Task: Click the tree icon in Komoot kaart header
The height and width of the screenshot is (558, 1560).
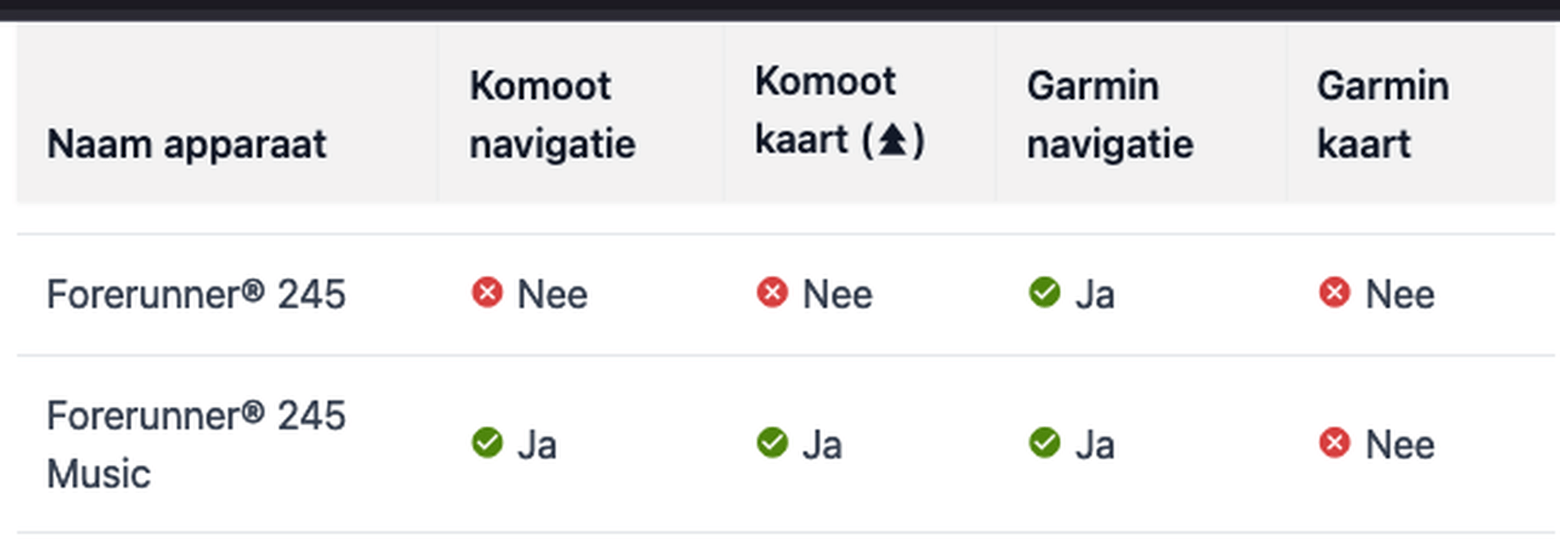Action: click(x=893, y=139)
